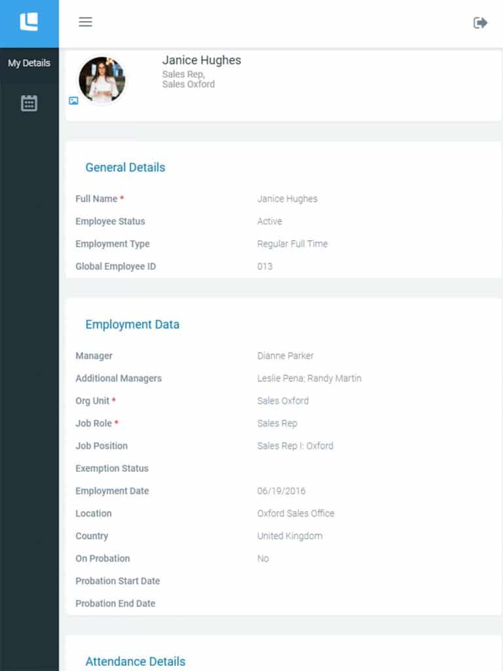This screenshot has height=671, width=503.
Task: Click the General Details section heading
Action: pyautogui.click(x=125, y=168)
